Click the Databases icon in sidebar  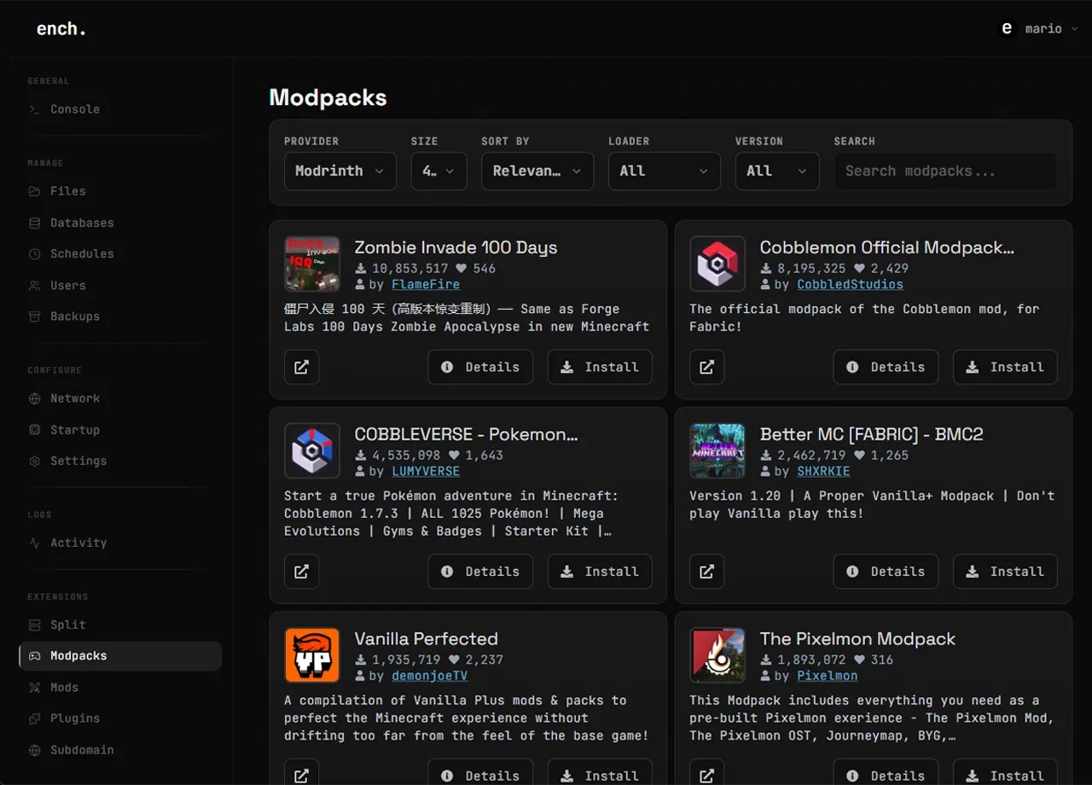34,223
